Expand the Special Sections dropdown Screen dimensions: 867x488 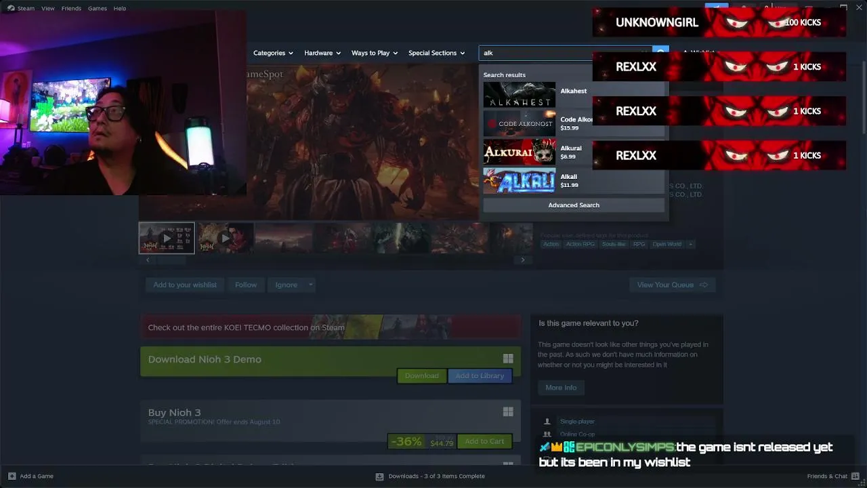pyautogui.click(x=436, y=53)
